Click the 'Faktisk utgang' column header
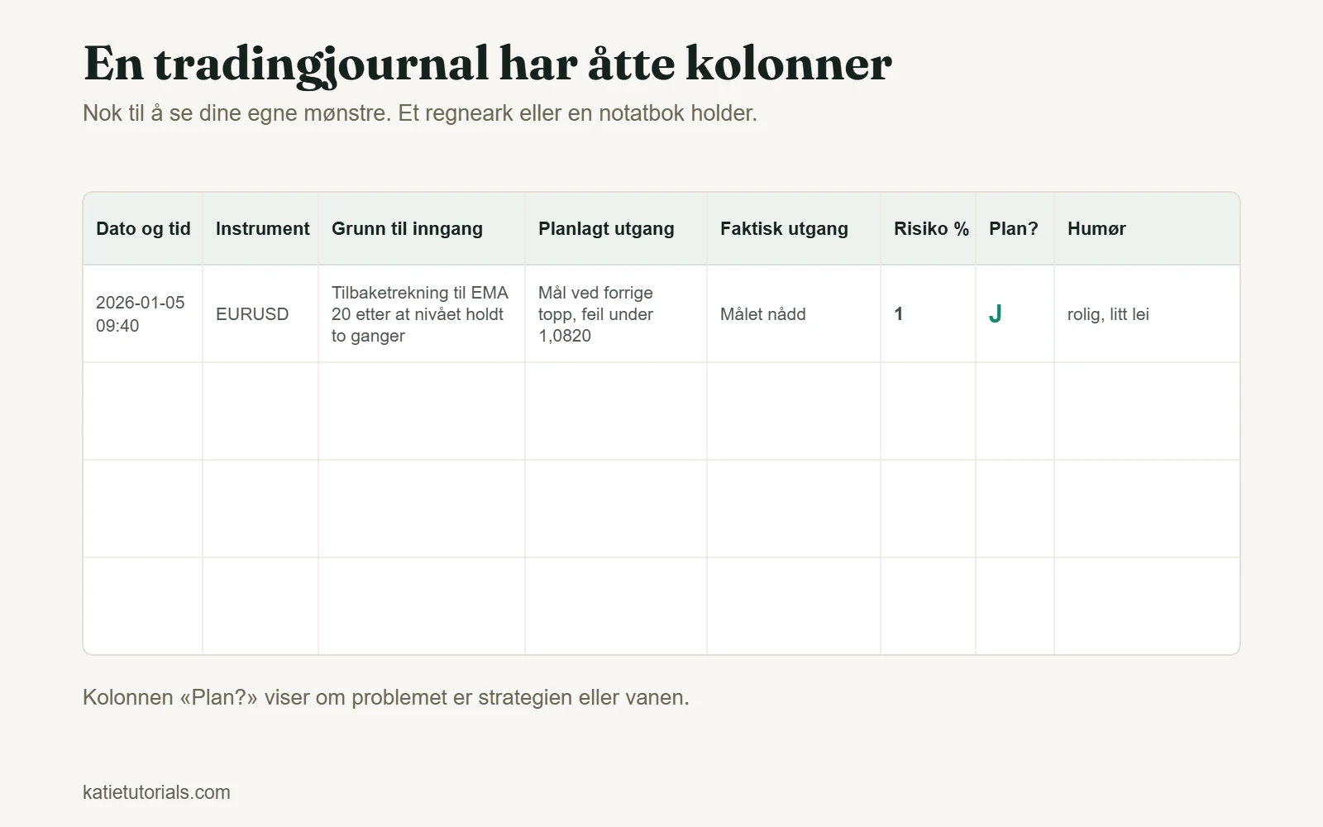The image size is (1323, 827). (x=794, y=229)
